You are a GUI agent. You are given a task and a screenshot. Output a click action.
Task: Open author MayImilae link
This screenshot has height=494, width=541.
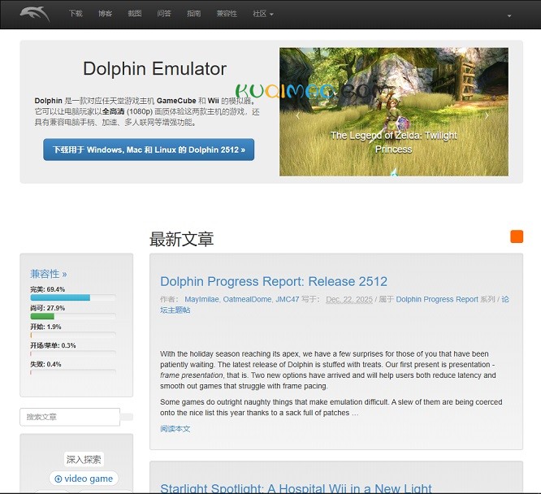pos(201,299)
